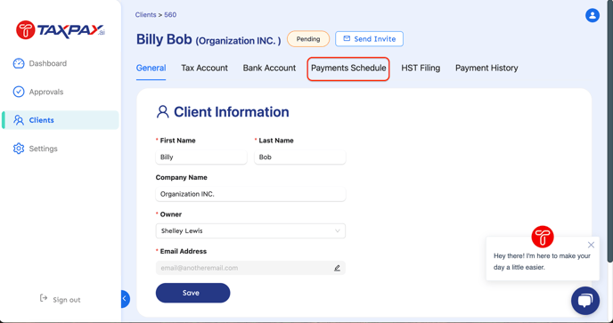Open the Owner dropdown

click(250, 230)
